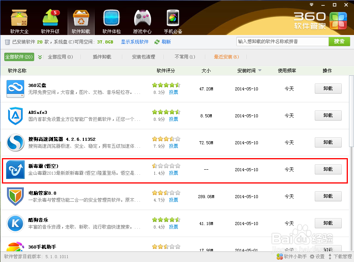The height and width of the screenshot is (262, 354).
Task: Click 投票 link for 新毒霸 (悟空)
Action: (x=173, y=173)
